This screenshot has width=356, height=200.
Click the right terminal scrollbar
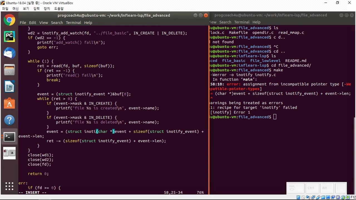click(354, 155)
